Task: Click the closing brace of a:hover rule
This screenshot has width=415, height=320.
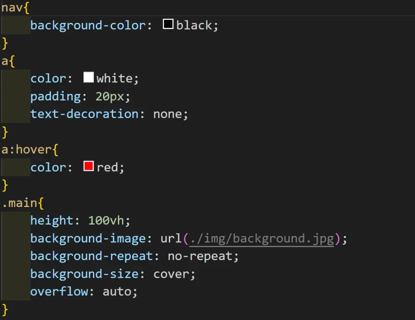Action: [5, 185]
